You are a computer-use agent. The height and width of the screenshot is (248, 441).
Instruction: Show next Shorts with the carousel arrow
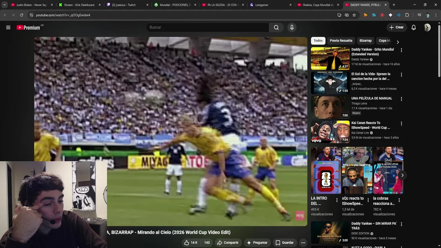402,175
